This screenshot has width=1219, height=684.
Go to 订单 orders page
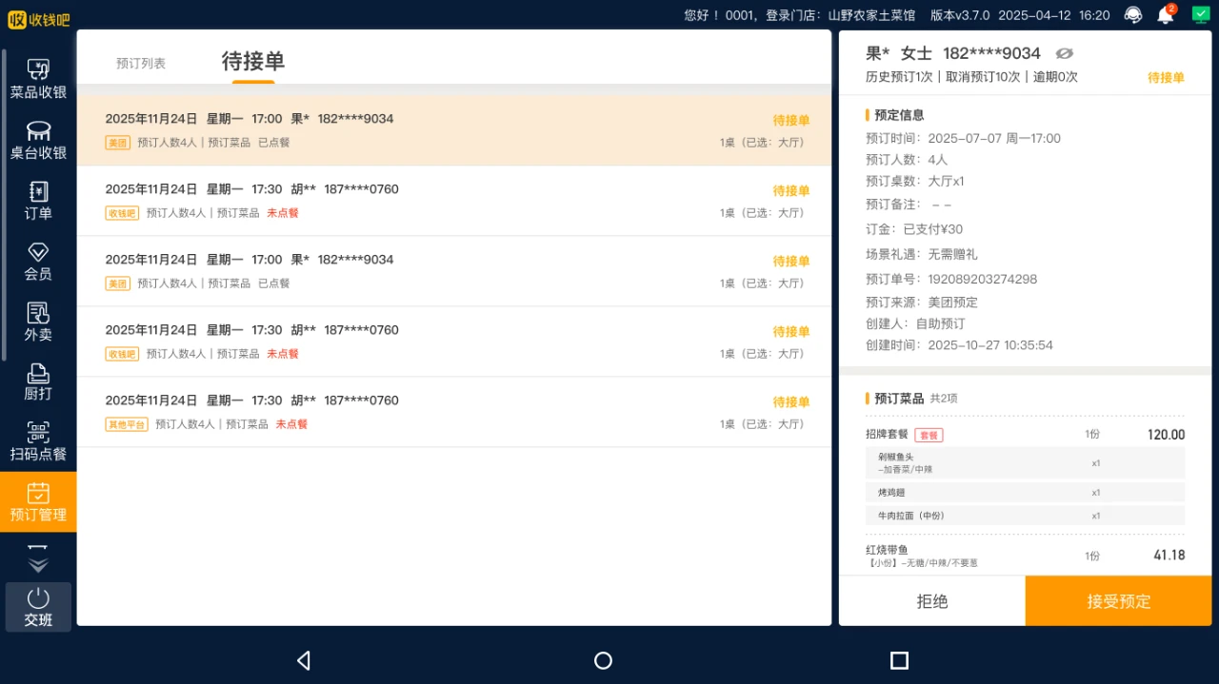pyautogui.click(x=38, y=201)
